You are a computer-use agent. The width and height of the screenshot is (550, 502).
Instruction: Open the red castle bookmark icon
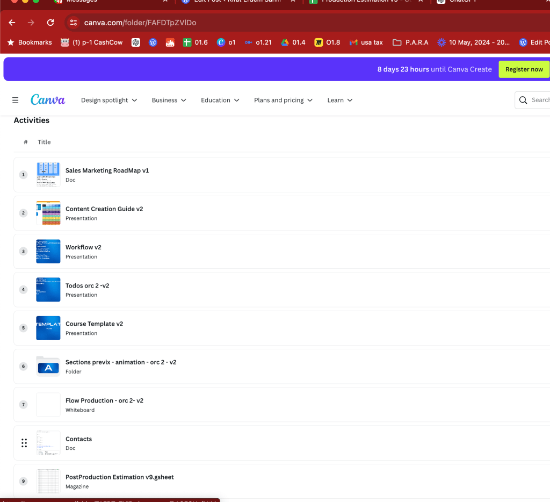coord(170,42)
